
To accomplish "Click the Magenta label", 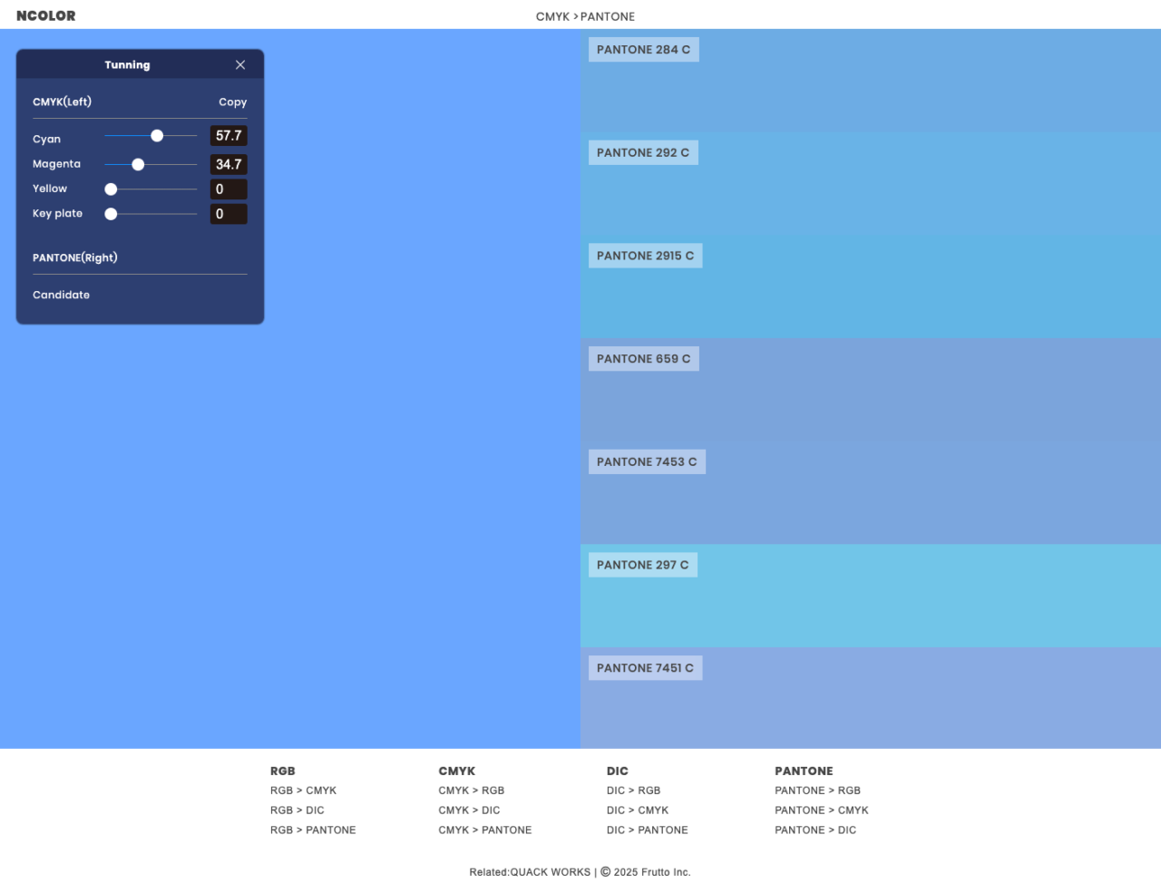I will [56, 164].
